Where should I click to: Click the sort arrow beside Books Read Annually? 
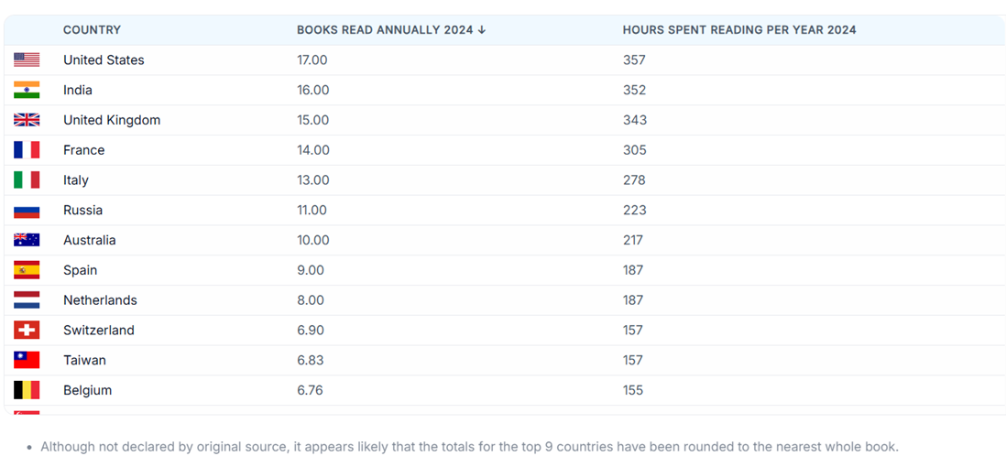pos(482,30)
